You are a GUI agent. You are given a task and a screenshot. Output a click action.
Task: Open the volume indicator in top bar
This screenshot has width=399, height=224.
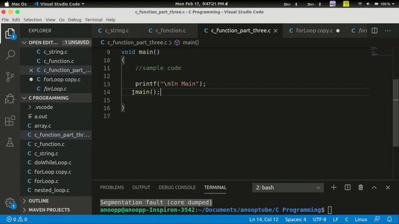368,4
